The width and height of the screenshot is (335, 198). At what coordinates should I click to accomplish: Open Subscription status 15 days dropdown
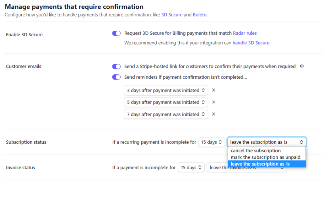212,142
